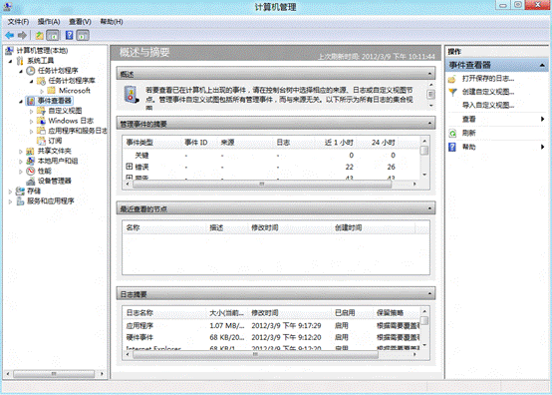Click 创建自定义视图... action link
This screenshot has width=552, height=395.
pos(488,93)
